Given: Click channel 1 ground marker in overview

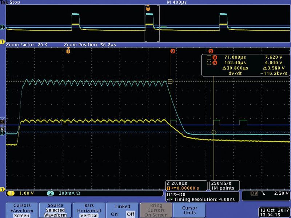Looking at the screenshot, I should [x=2, y=42].
